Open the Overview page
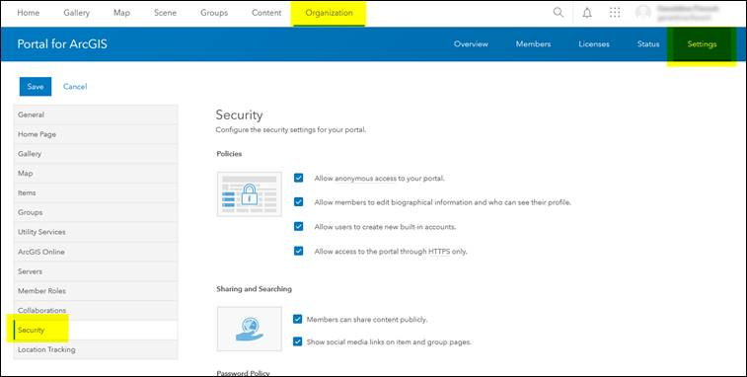The image size is (747, 377). coord(471,43)
